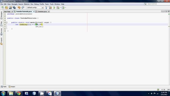Open the Run menu
This screenshot has height=96, width=170.
[x=32, y=4]
